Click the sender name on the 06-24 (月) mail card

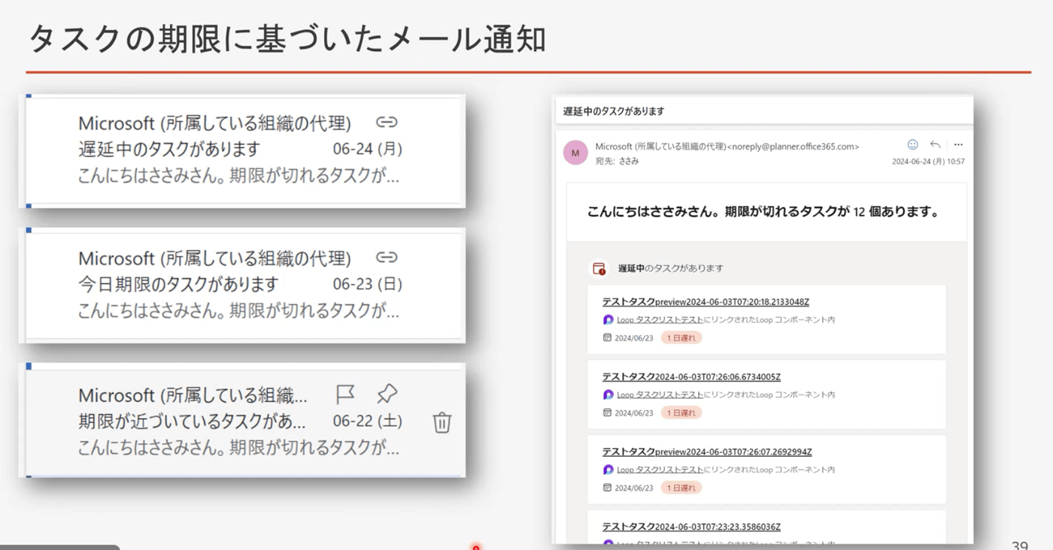(214, 123)
